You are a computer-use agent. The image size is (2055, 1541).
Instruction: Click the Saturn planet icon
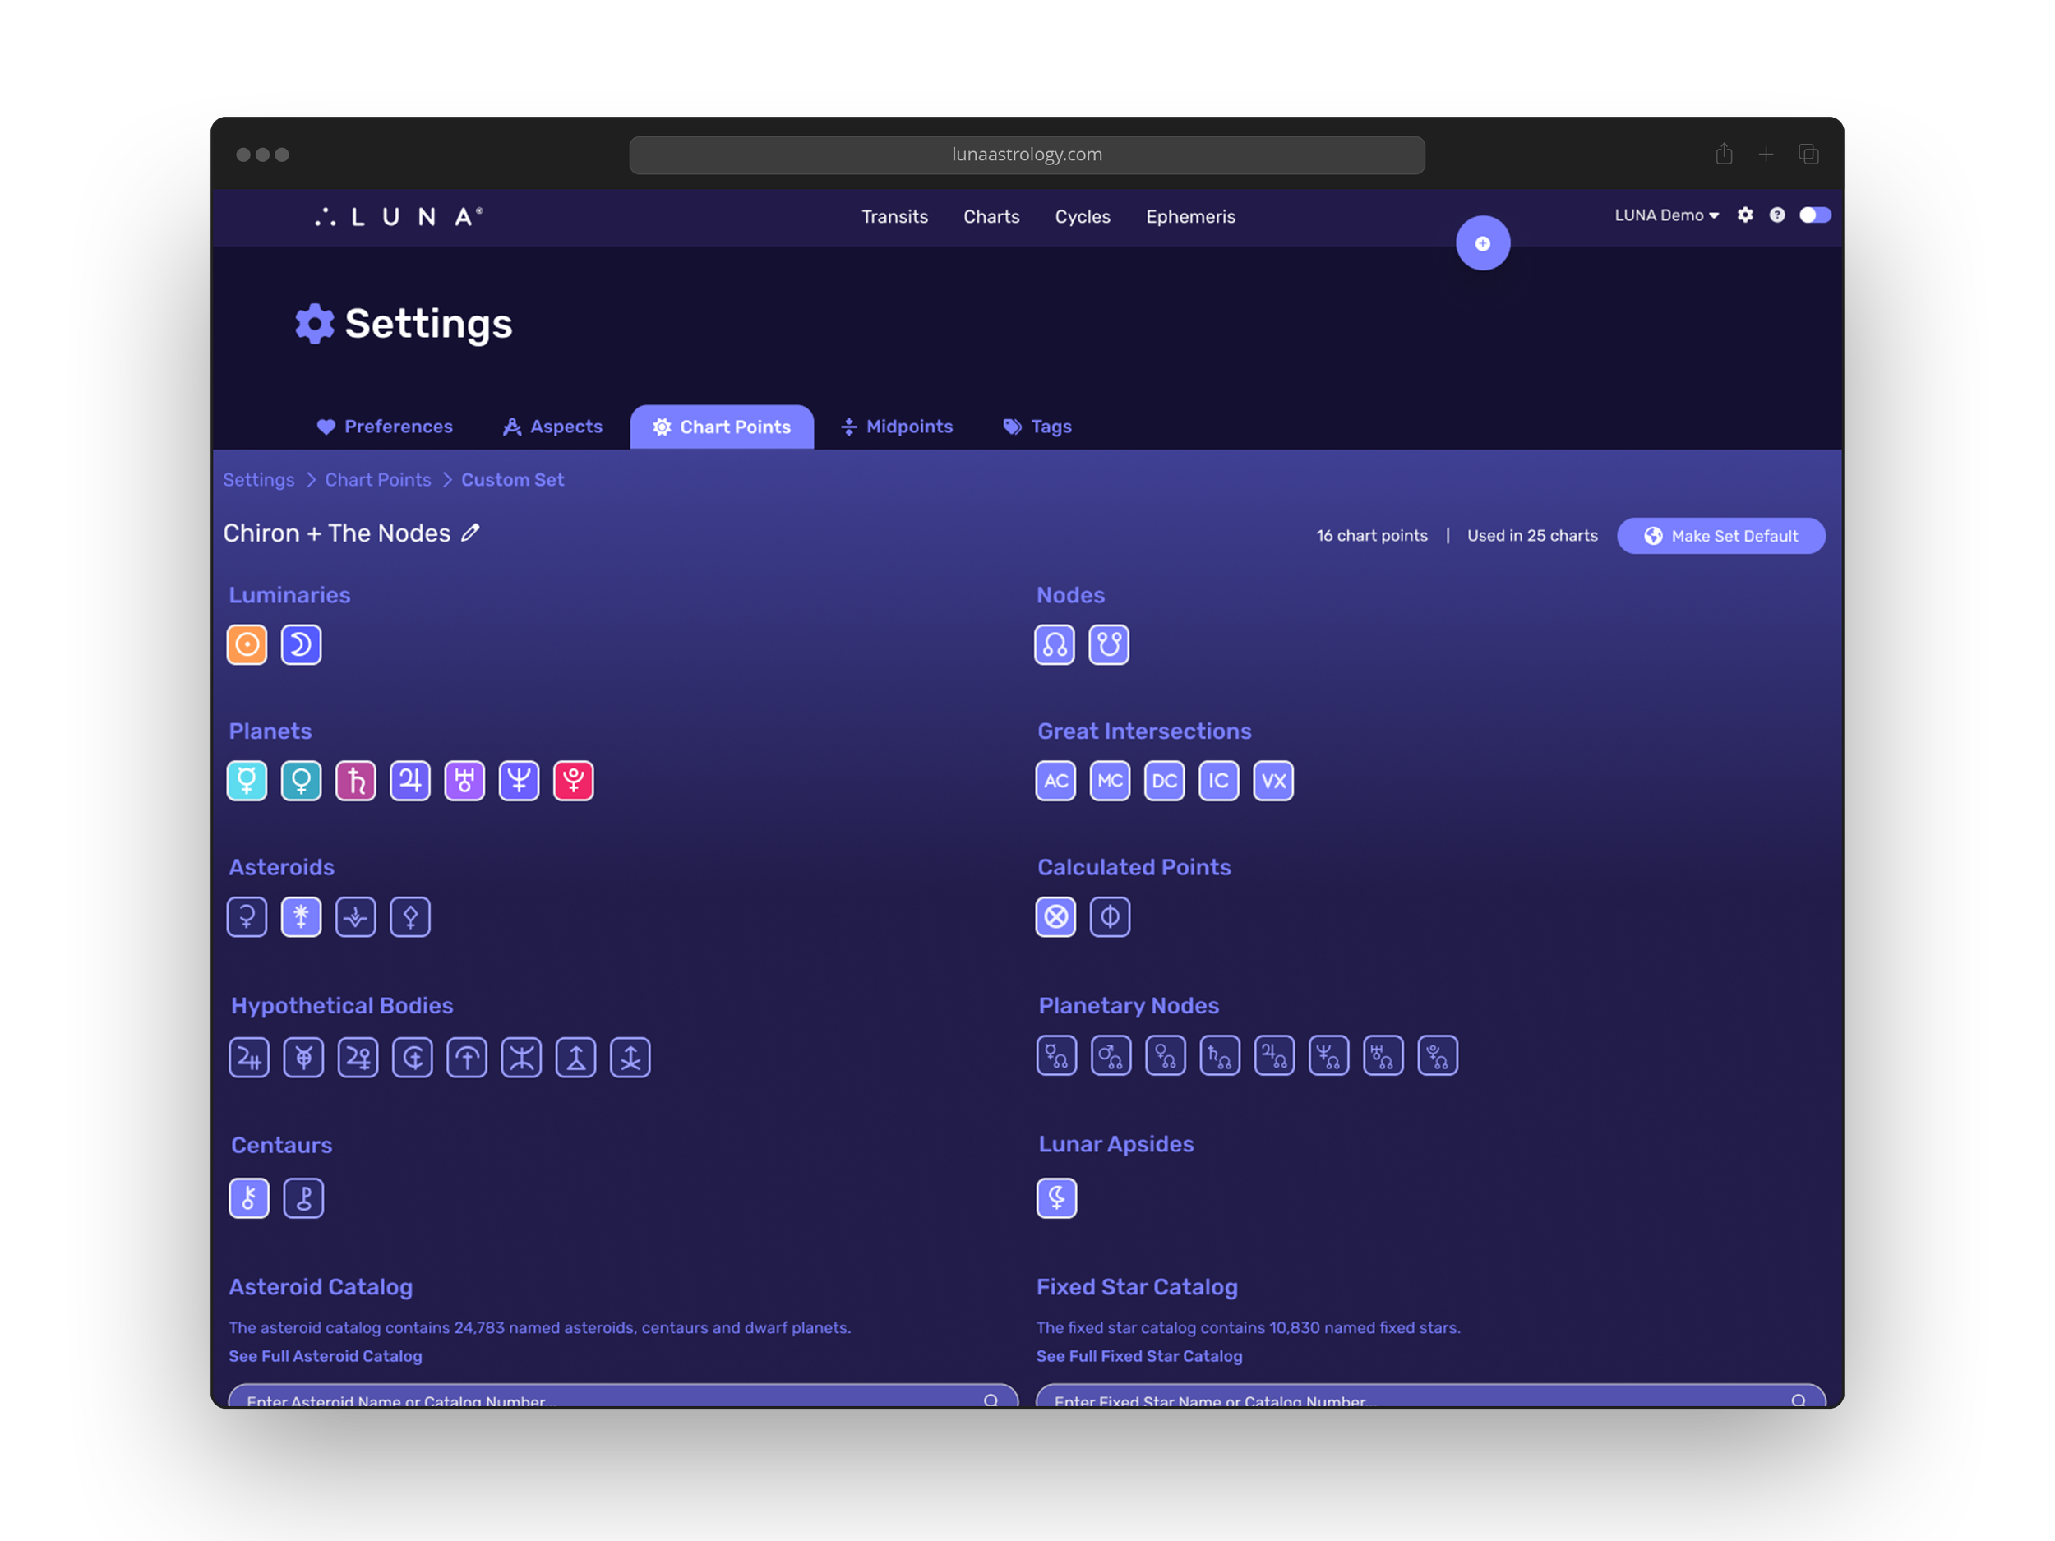356,781
